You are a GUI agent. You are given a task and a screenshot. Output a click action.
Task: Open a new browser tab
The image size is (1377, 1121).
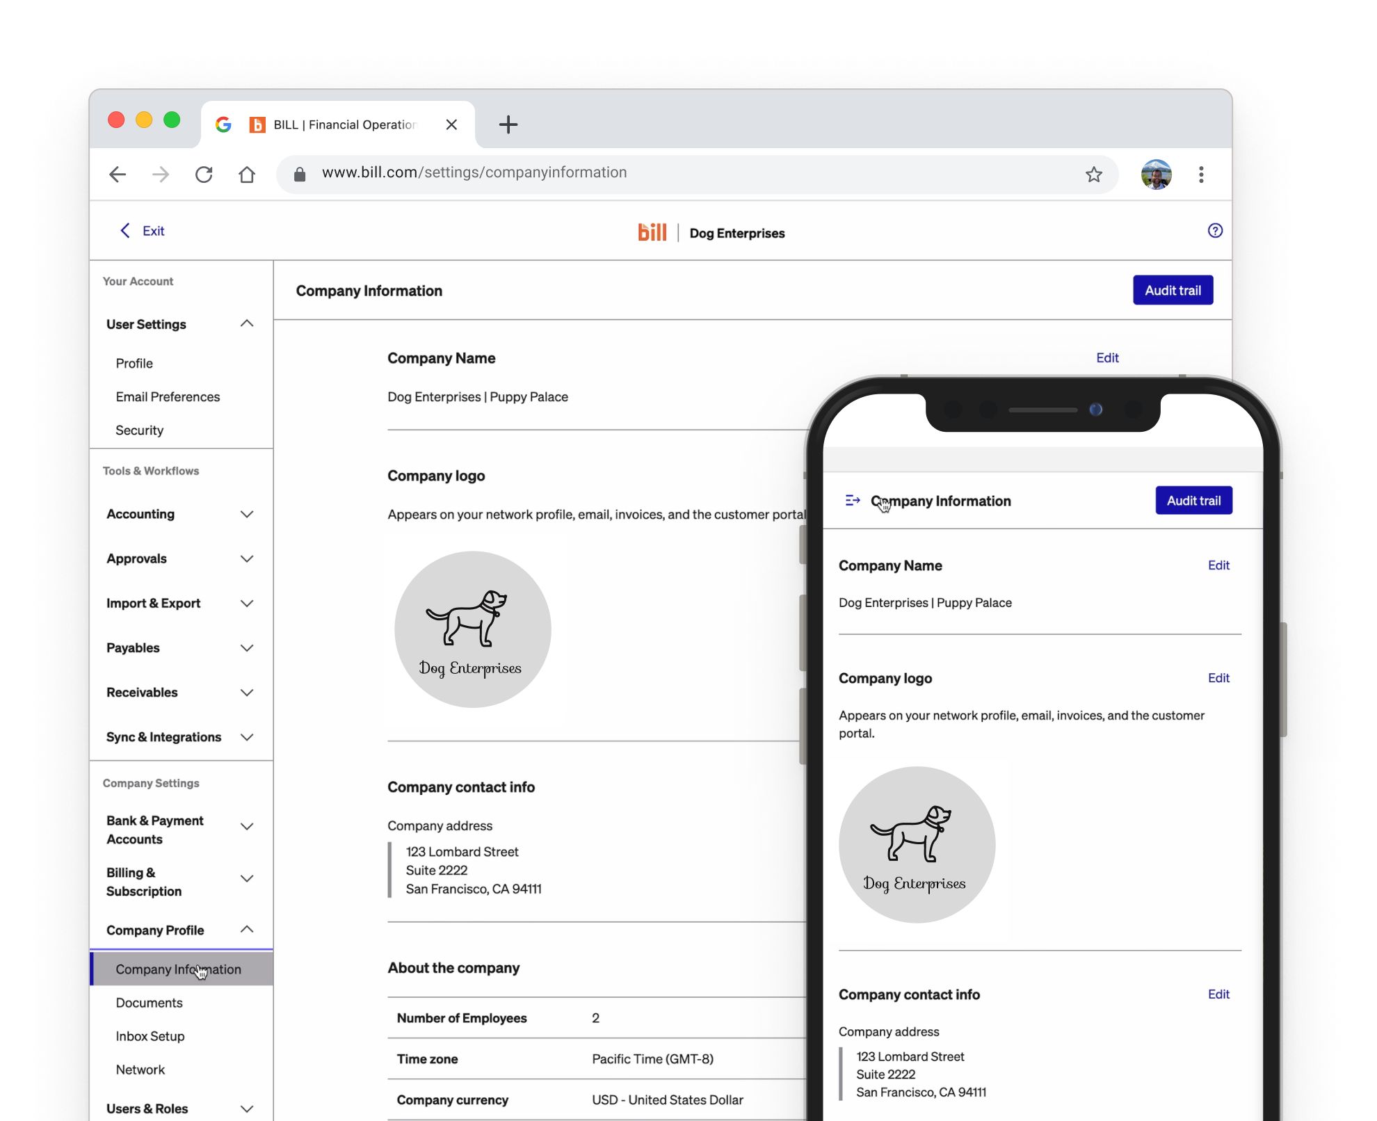click(x=508, y=124)
